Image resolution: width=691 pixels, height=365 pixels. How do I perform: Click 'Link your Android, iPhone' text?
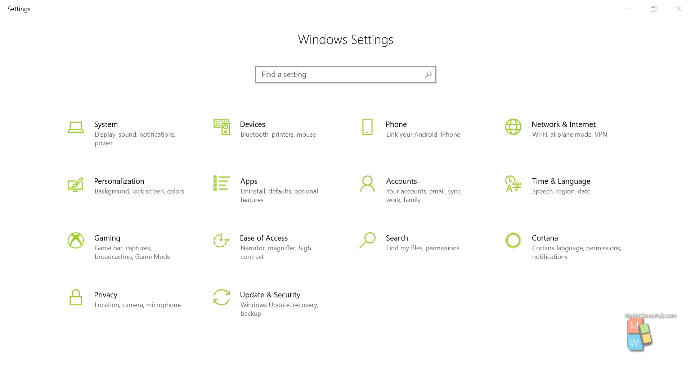(423, 134)
